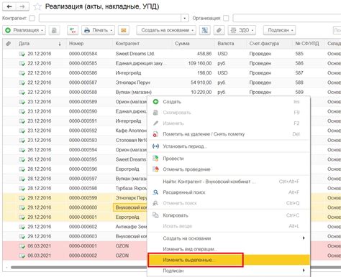Select the Sweet Dreams Ltd row 0000-000584
The height and width of the screenshot is (277, 341).
point(172,54)
